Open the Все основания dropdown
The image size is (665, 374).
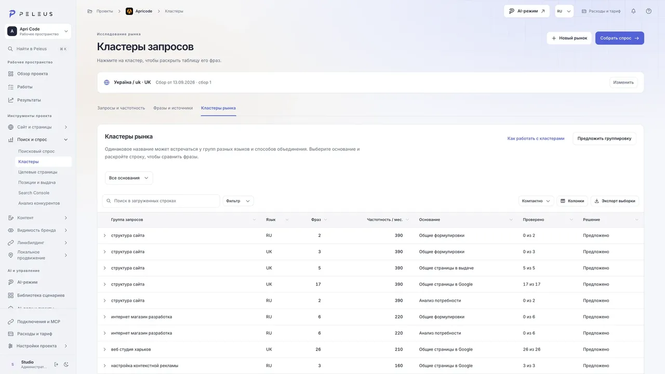click(129, 178)
